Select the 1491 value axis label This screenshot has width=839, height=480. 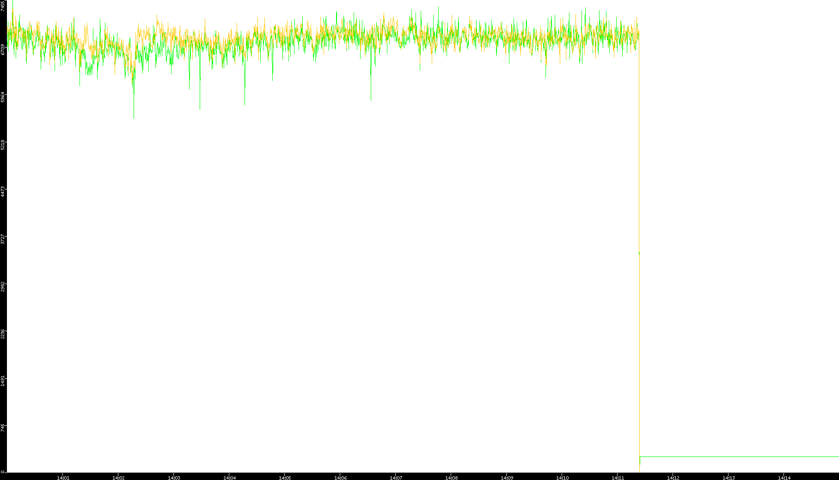click(3, 381)
